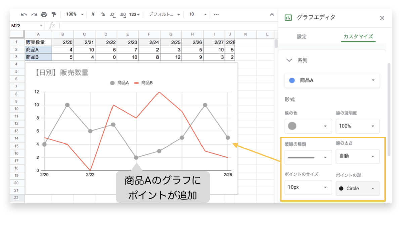The height and width of the screenshot is (230, 403).
Task: Increase decimal places button
Action: click(x=123, y=15)
